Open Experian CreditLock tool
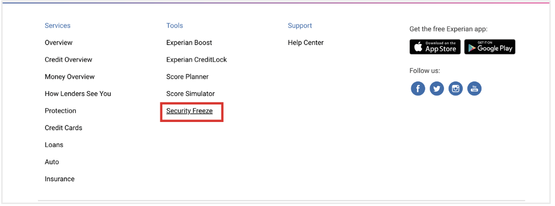The image size is (555, 206). click(196, 59)
